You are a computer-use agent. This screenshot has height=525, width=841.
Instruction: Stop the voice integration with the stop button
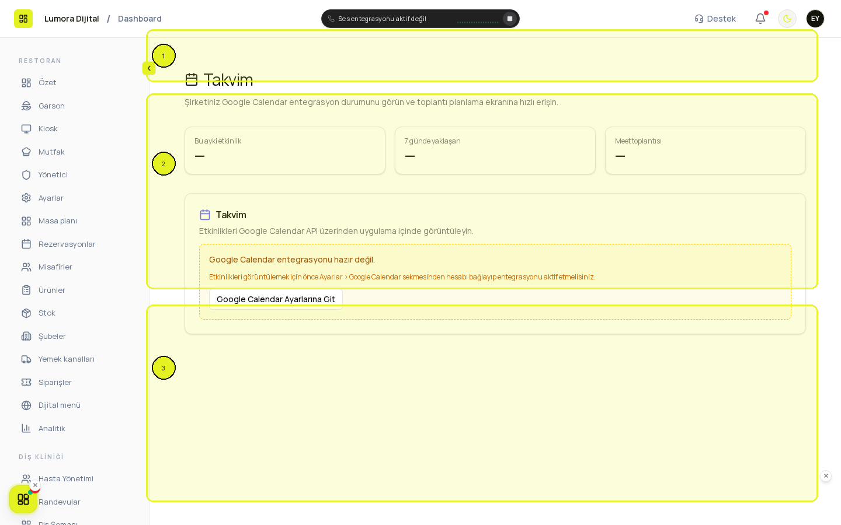click(x=510, y=19)
